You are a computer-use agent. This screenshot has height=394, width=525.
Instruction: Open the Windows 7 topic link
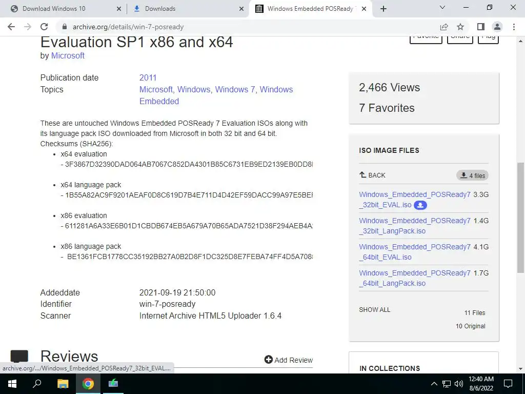(235, 89)
